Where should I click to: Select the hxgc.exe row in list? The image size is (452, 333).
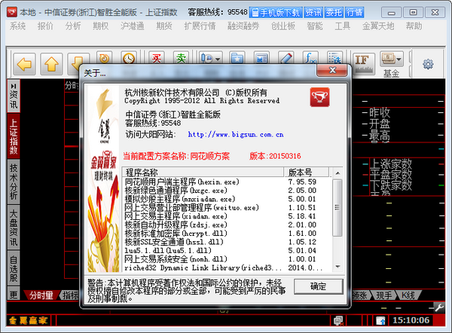tap(227, 191)
